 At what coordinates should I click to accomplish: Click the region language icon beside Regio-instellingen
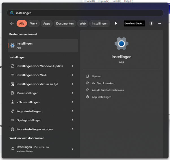click(12, 111)
